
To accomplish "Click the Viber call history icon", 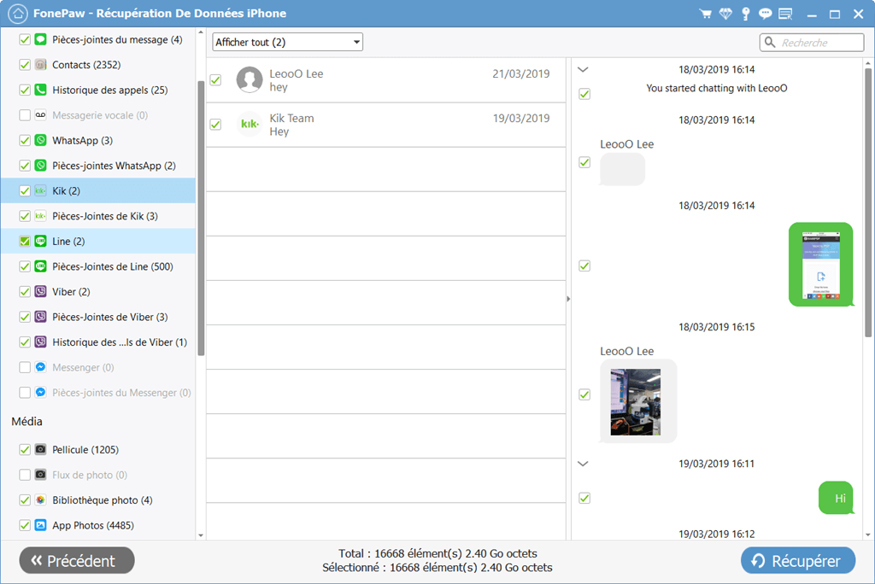I will (40, 342).
